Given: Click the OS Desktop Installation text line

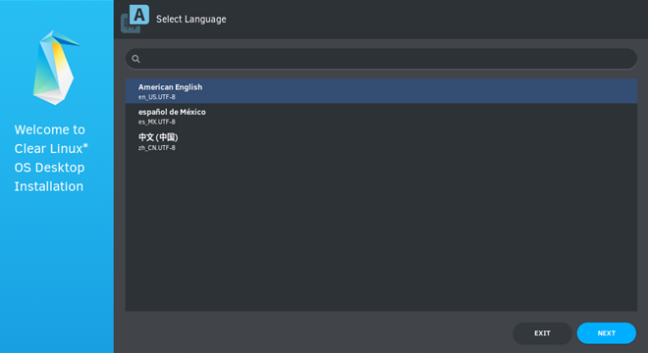Looking at the screenshot, I should [49, 176].
